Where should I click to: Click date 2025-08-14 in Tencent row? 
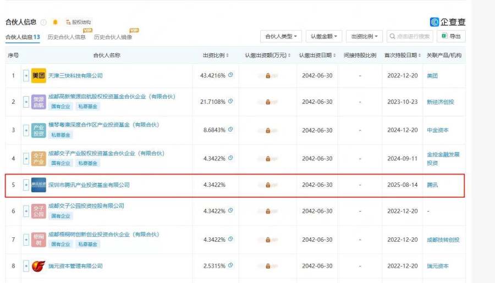coord(403,185)
